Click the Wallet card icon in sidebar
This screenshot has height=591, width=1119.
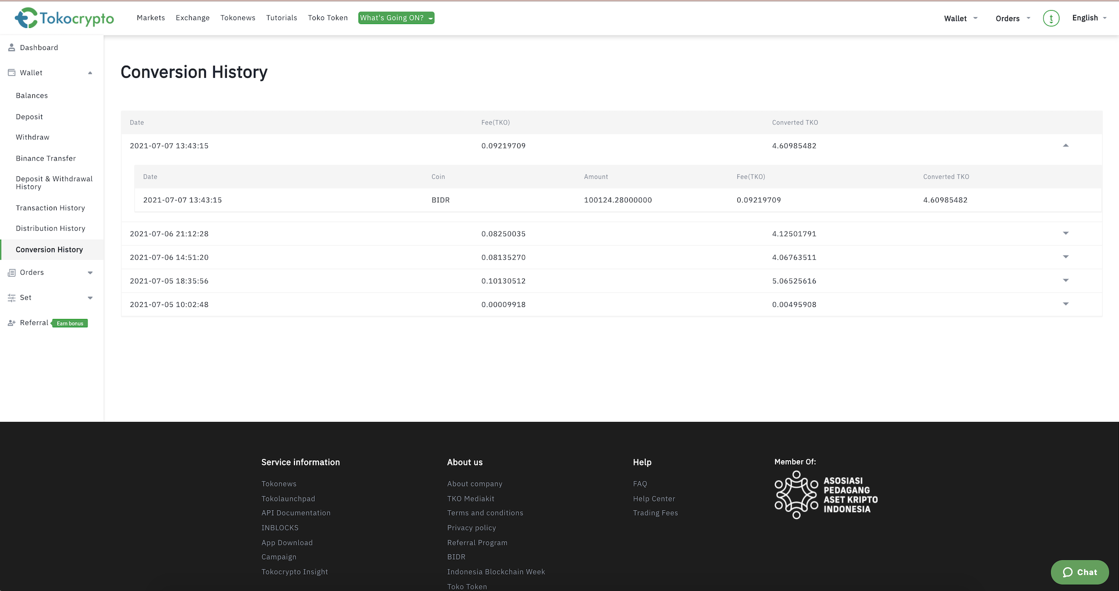tap(12, 73)
